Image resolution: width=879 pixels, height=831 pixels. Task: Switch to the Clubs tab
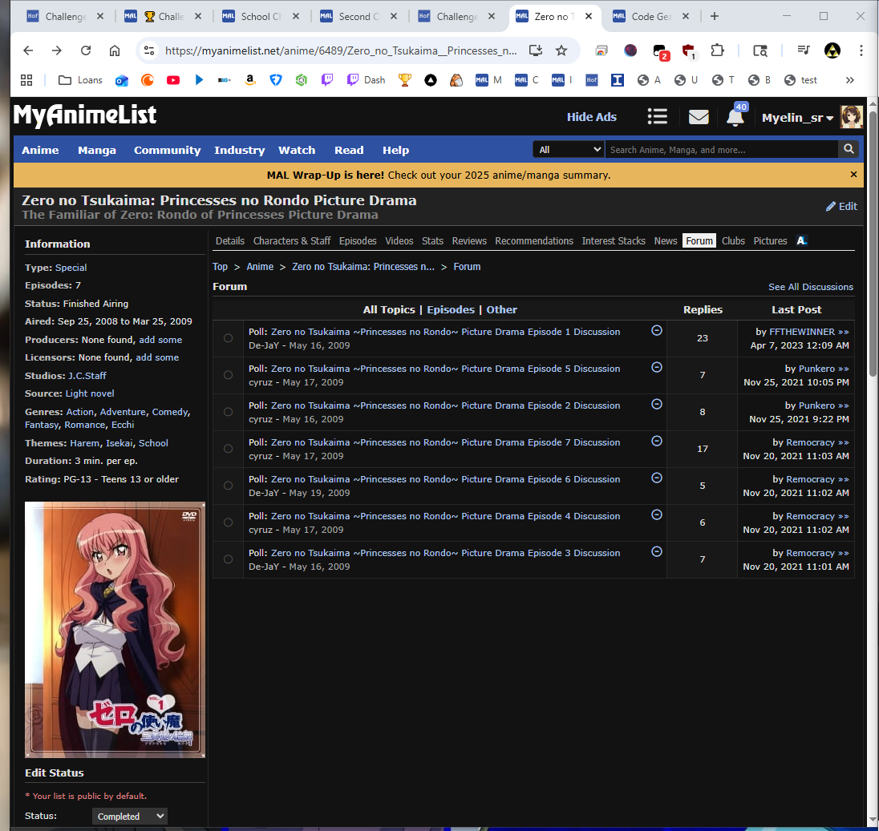coord(733,240)
